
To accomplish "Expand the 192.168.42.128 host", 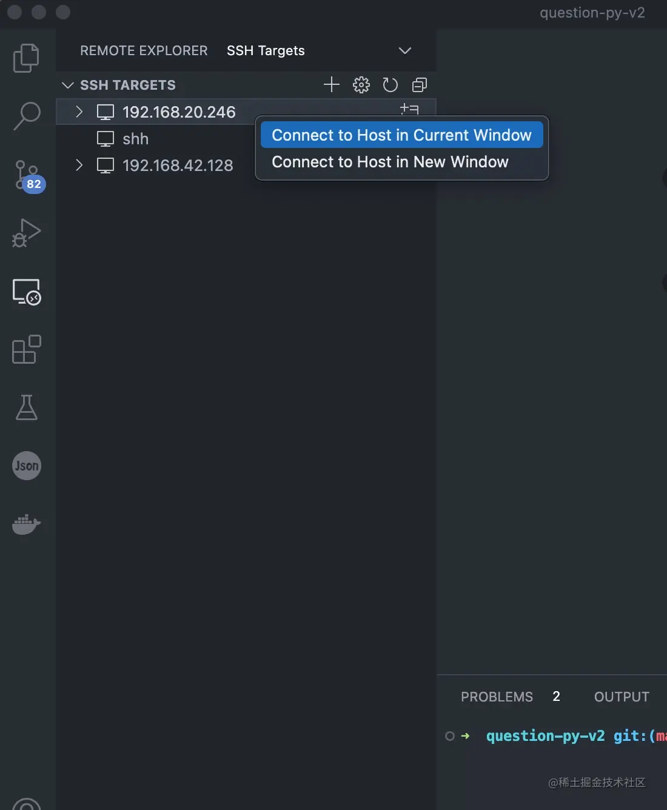I will point(79,165).
